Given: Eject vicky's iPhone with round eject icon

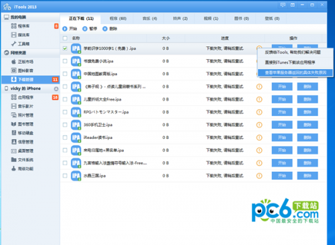Looking at the screenshot, I should tap(56, 89).
